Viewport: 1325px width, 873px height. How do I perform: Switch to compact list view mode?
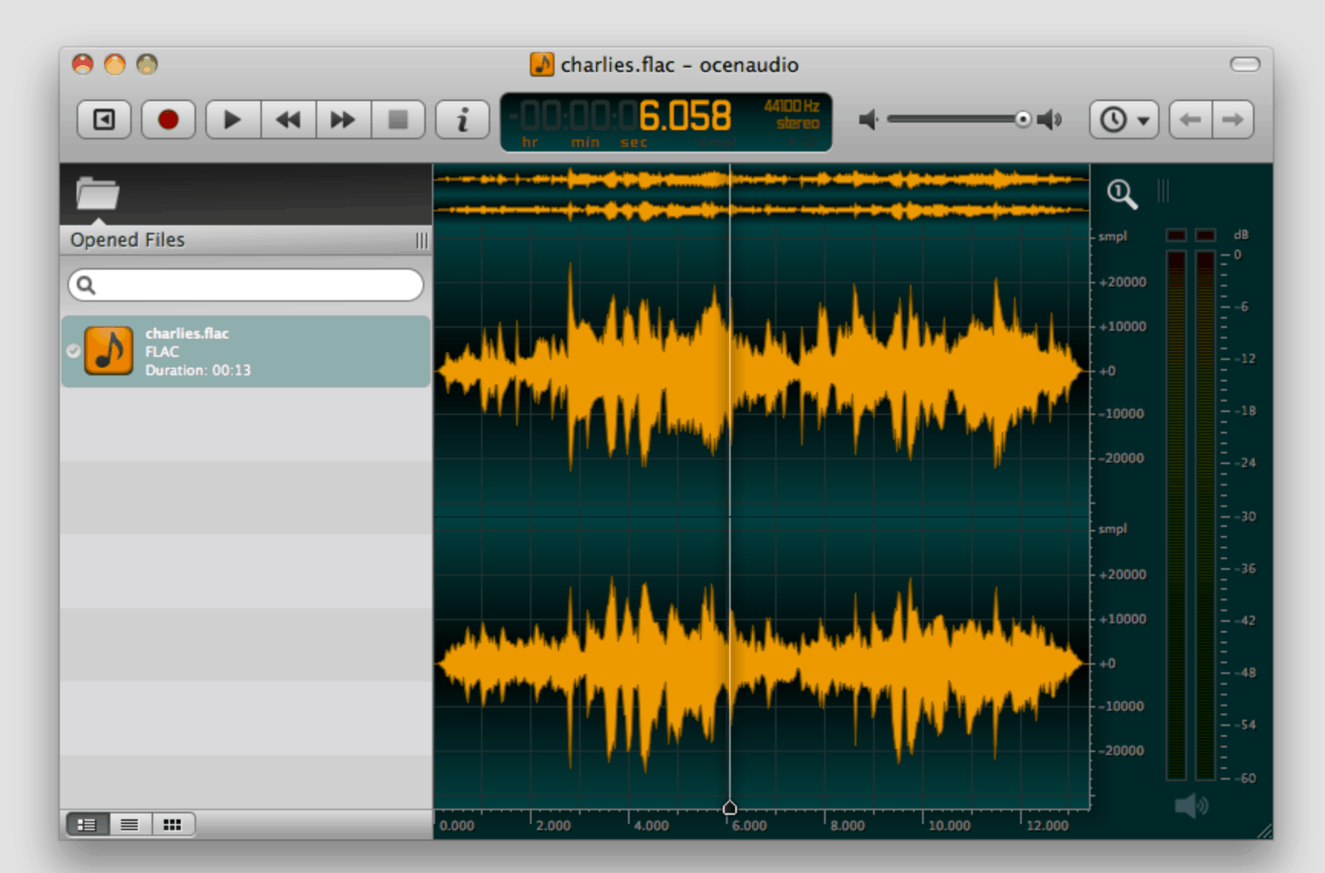(x=129, y=825)
